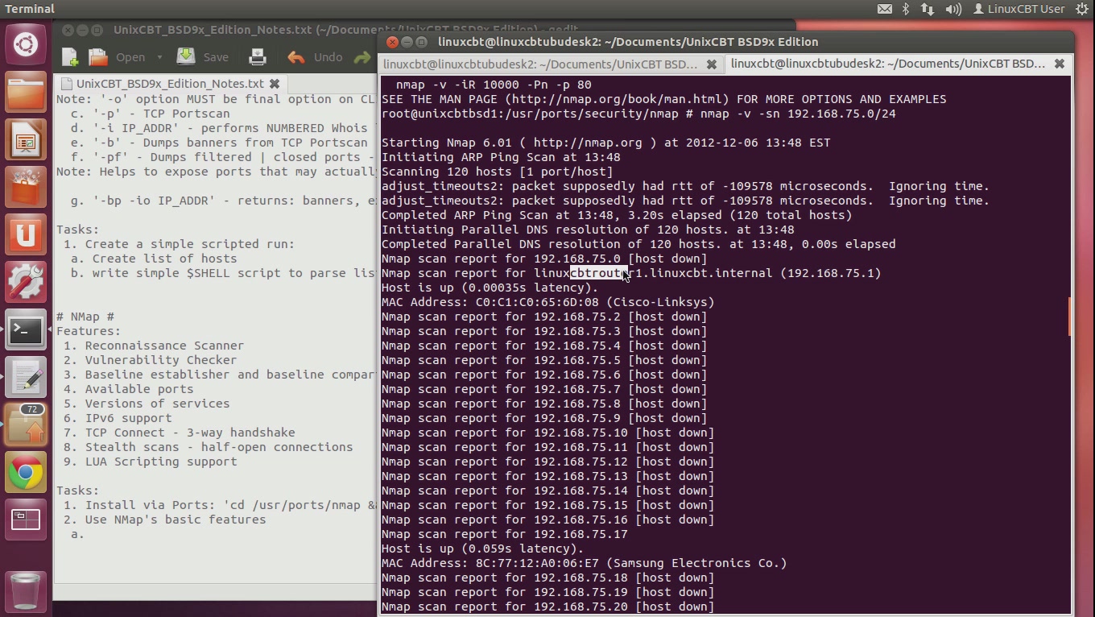Image resolution: width=1095 pixels, height=617 pixels.
Task: Click gedit's green Redo arrow
Action: coord(362,57)
